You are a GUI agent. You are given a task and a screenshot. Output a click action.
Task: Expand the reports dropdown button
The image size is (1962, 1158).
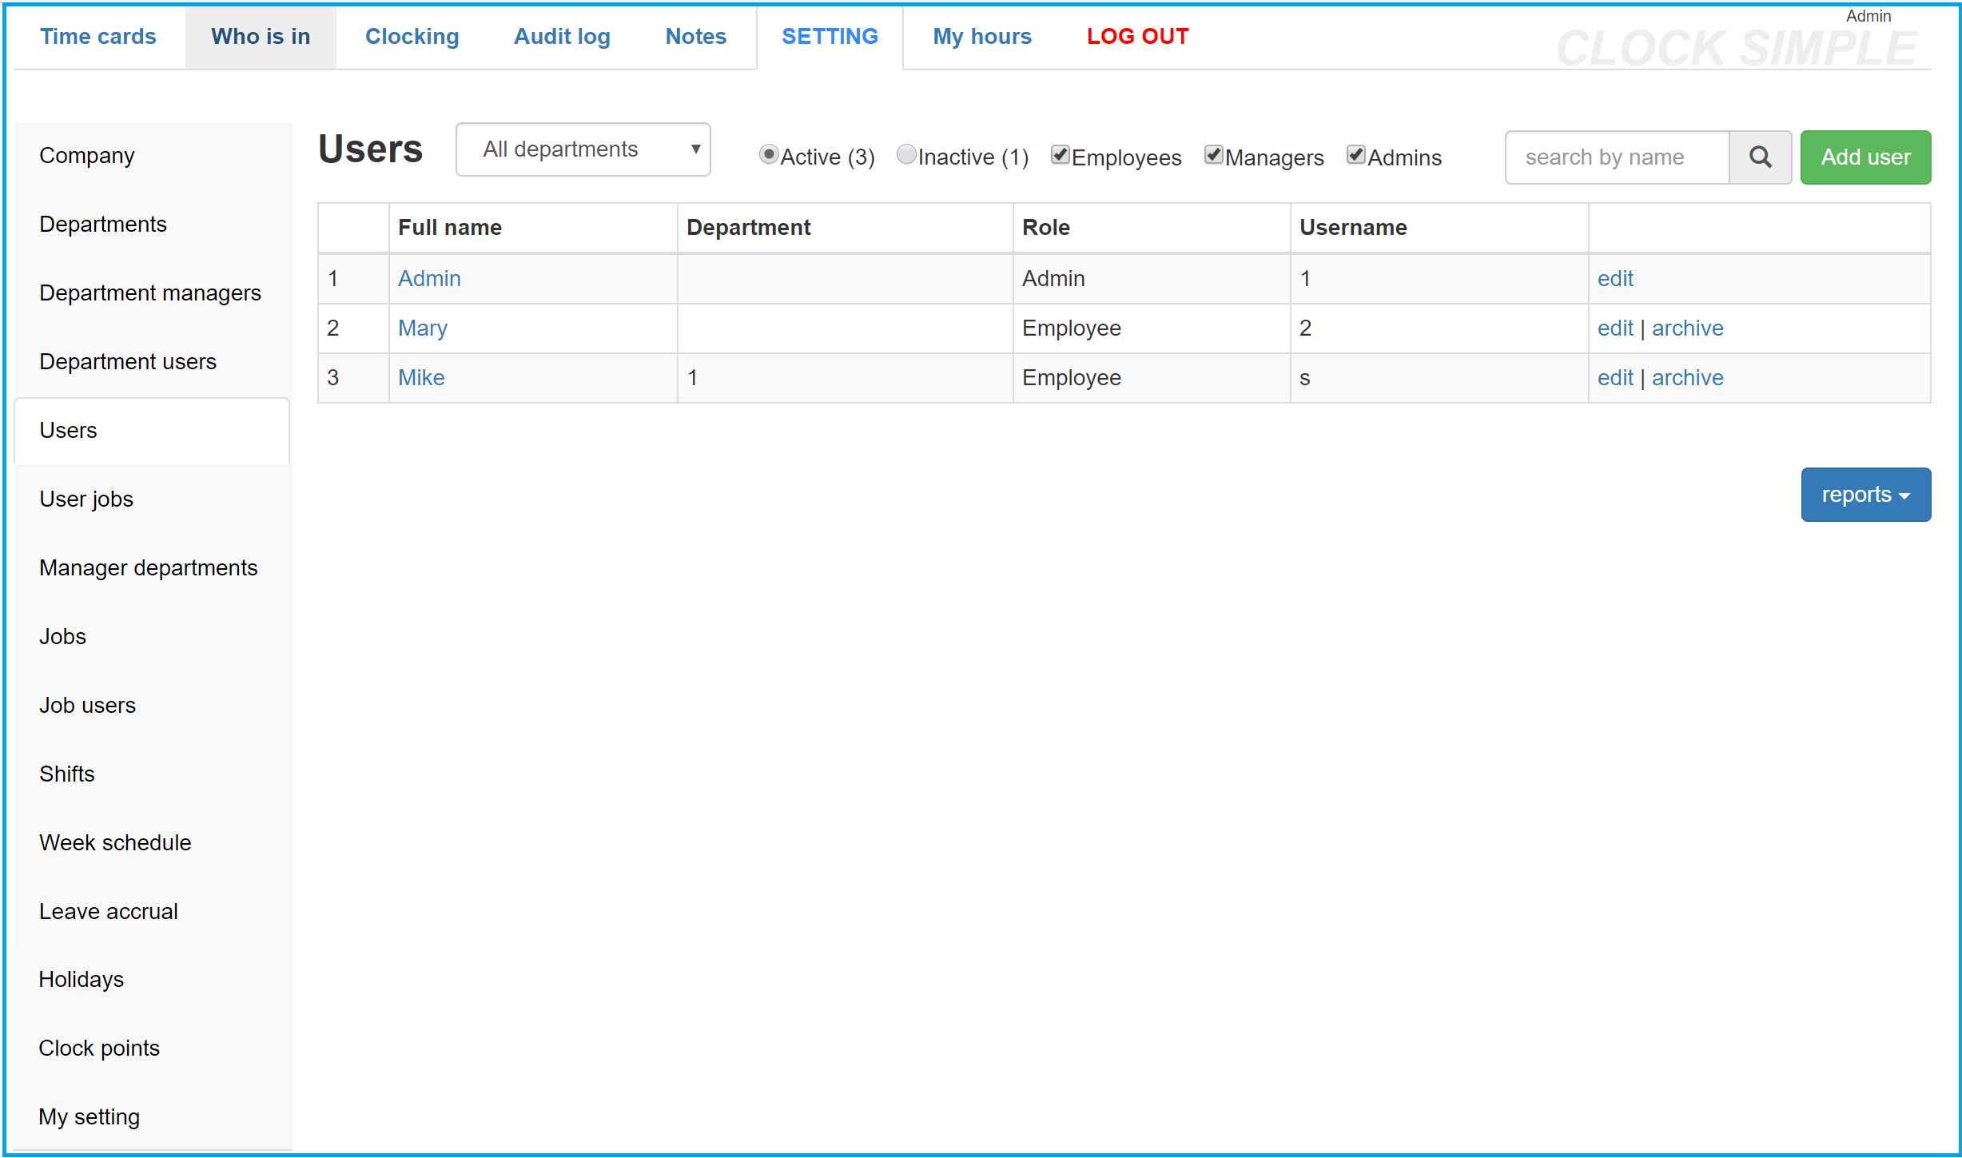tap(1865, 495)
